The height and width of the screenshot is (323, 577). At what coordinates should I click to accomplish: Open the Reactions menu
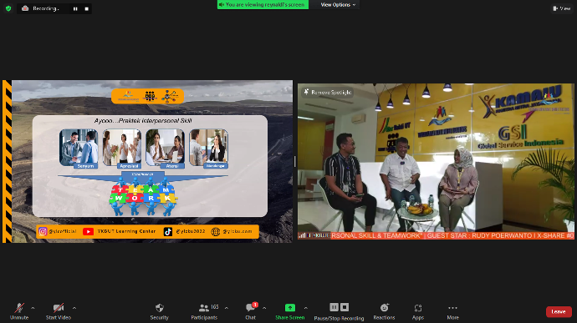384,311
